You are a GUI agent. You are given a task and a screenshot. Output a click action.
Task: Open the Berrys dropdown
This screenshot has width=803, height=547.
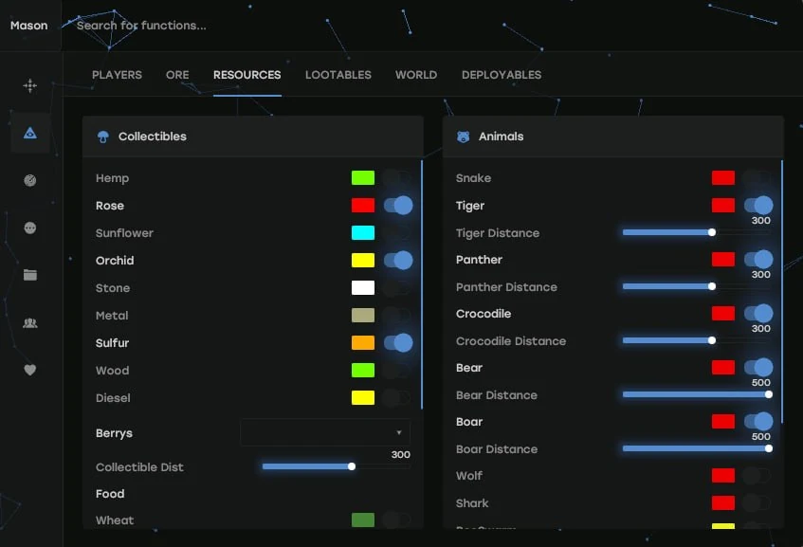click(324, 433)
